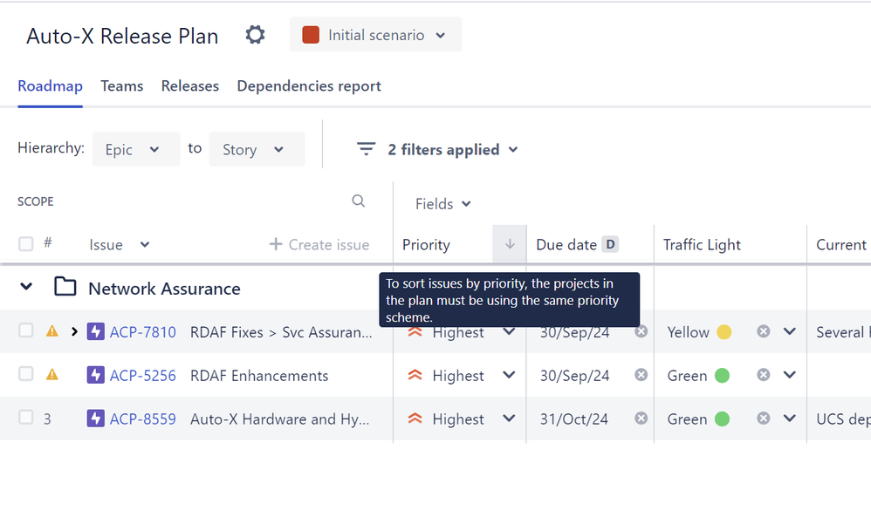This screenshot has width=871, height=531.
Task: Click the Priority sort arrow icon
Action: click(510, 244)
